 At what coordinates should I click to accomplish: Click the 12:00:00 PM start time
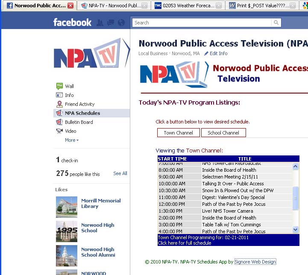(x=172, y=204)
